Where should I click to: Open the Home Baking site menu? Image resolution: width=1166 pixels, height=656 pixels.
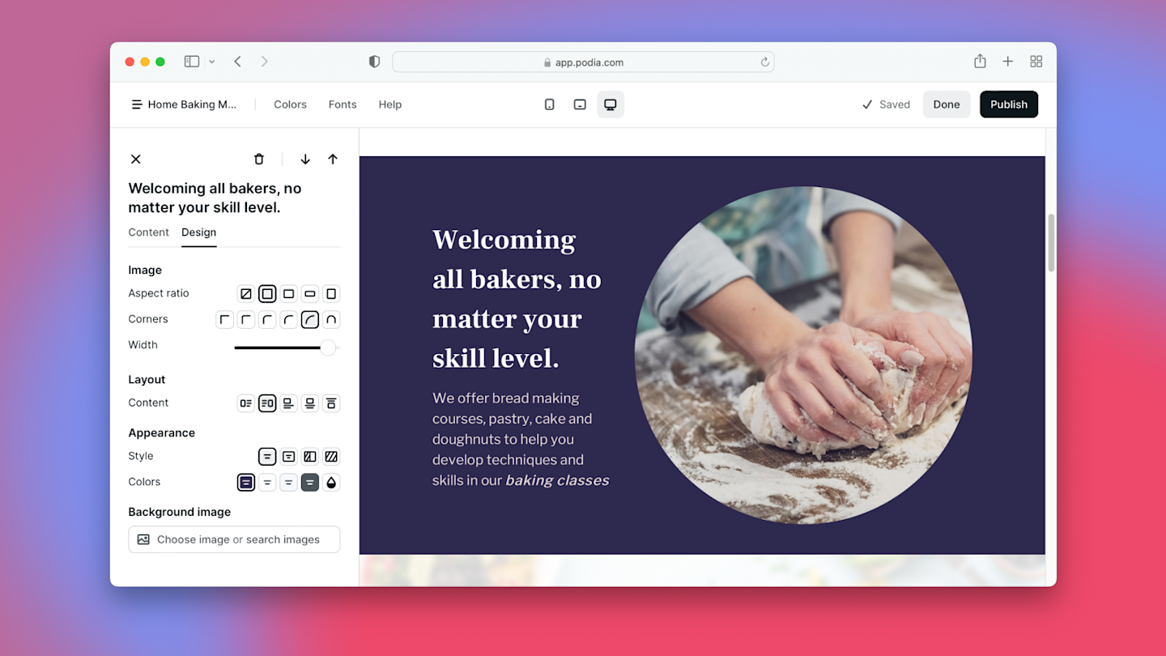[x=184, y=104]
